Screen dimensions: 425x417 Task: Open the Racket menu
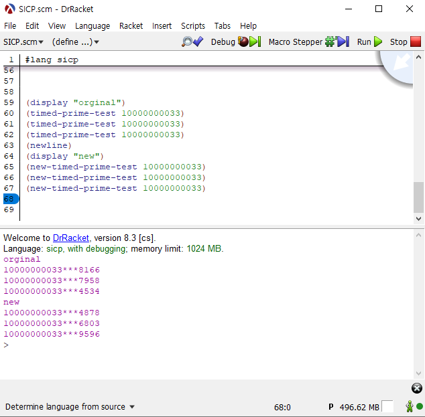coord(131,26)
